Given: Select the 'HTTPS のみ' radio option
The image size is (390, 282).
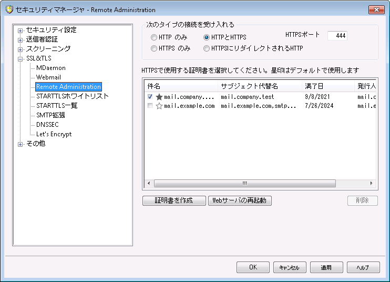Looking at the screenshot, I should 154,49.
